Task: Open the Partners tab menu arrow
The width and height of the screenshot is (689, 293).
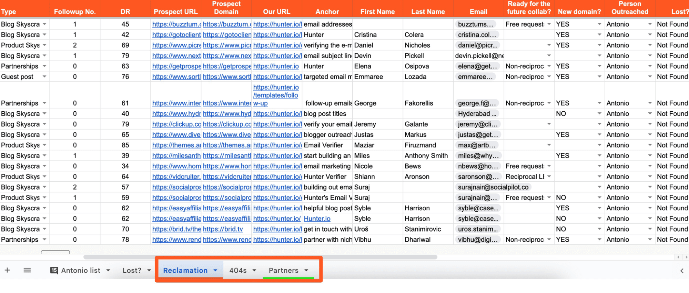Action: coord(306,271)
